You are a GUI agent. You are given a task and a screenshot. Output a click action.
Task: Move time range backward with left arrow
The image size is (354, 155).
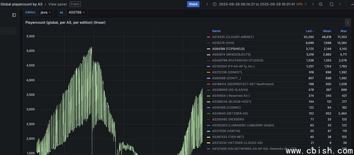(x=207, y=4)
